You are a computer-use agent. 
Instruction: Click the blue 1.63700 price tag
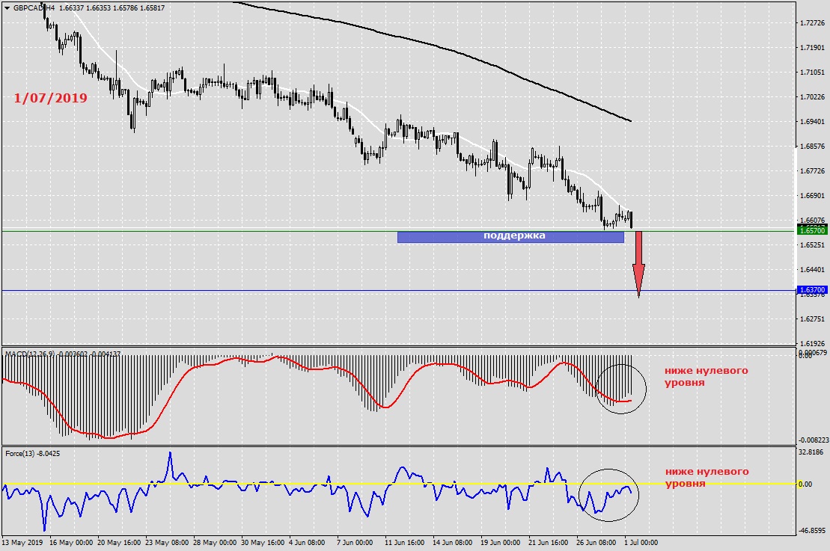pos(811,290)
